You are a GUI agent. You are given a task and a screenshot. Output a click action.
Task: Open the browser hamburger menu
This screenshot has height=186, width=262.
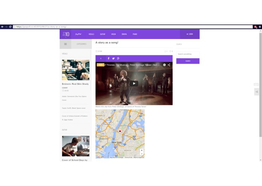click(x=260, y=27)
